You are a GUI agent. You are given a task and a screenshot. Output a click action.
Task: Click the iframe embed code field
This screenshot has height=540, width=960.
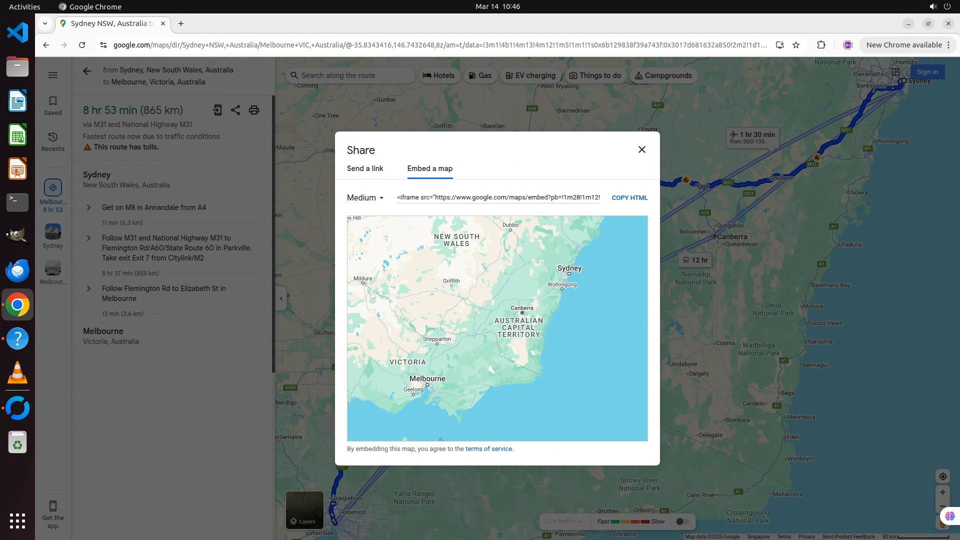(x=498, y=197)
